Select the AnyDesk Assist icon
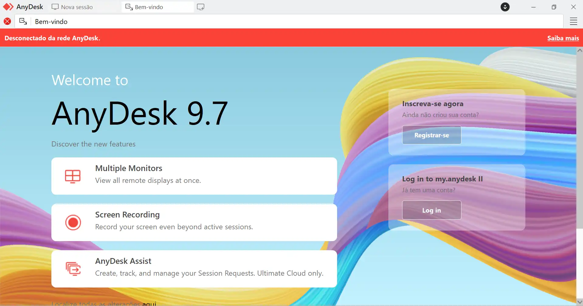The image size is (583, 306). [x=73, y=269]
